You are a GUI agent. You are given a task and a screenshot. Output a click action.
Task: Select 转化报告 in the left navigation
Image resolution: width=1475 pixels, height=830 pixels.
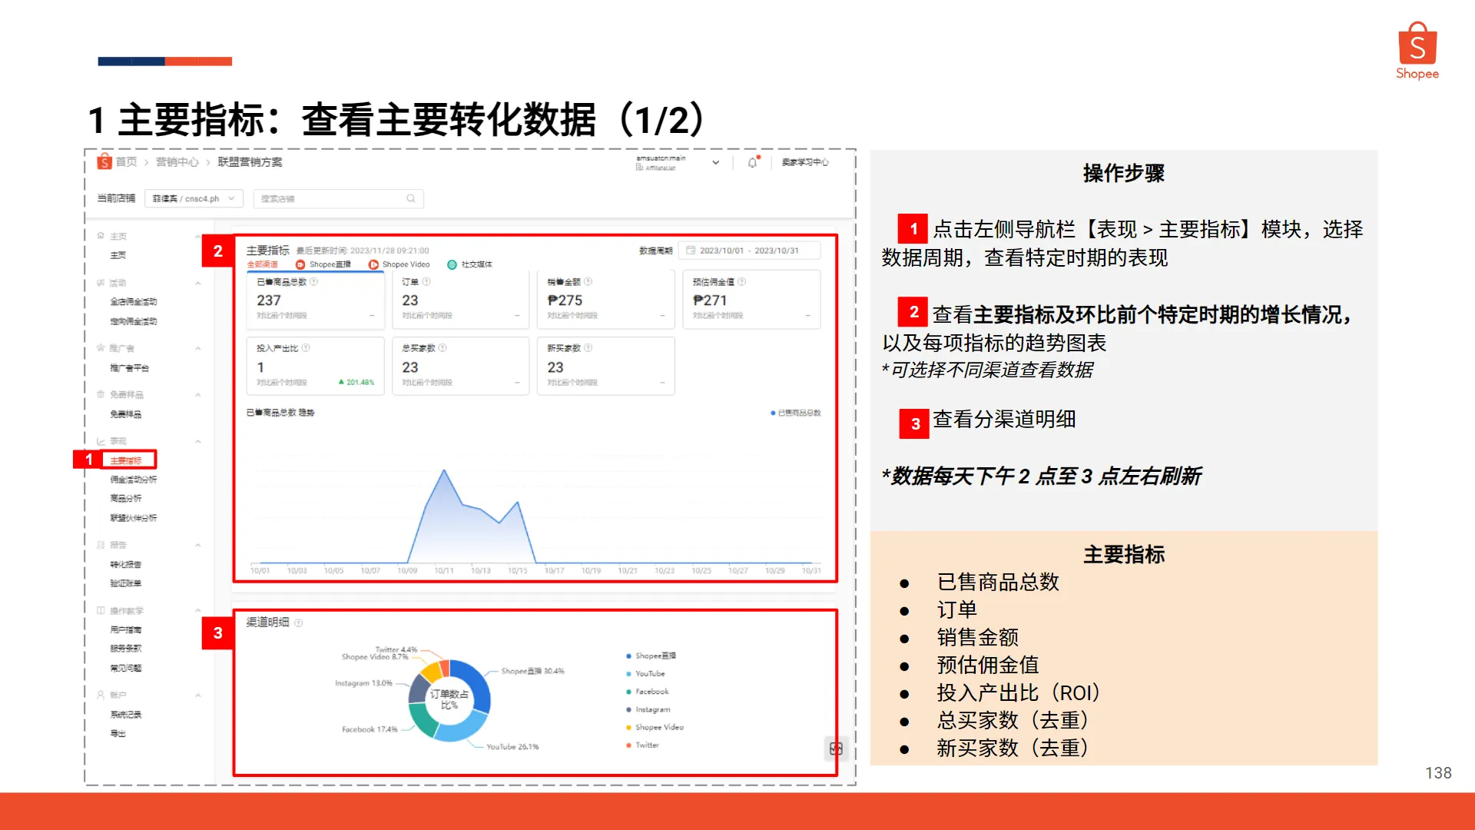click(125, 563)
